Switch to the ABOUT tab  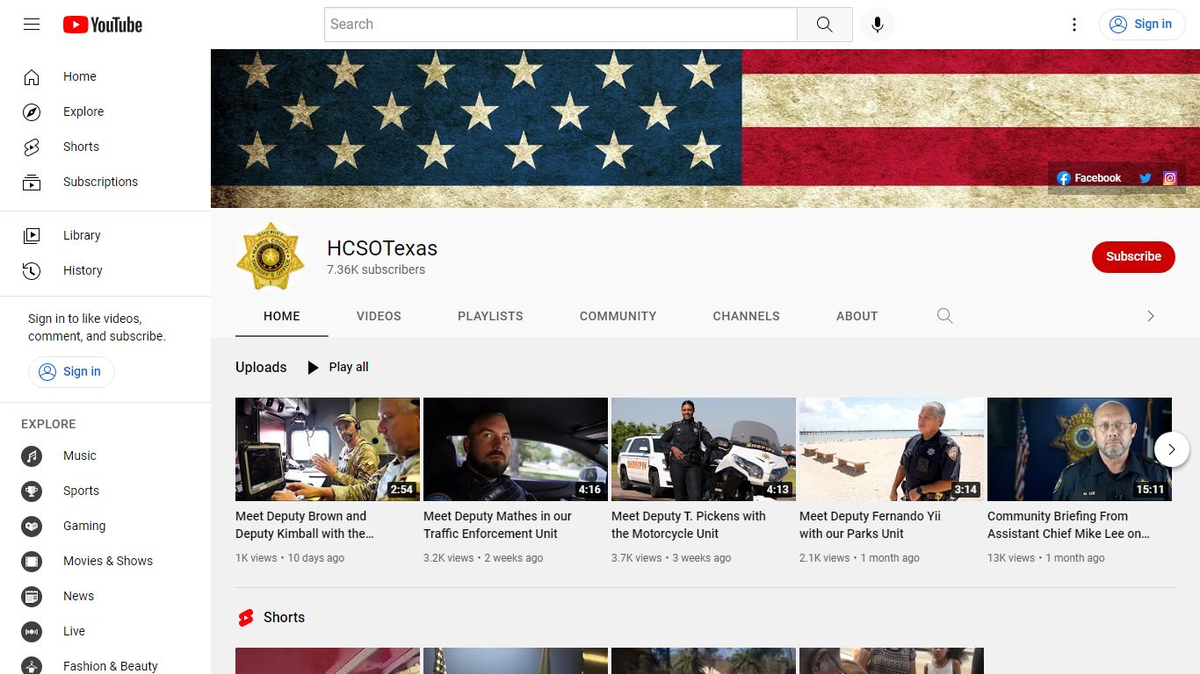(x=857, y=316)
